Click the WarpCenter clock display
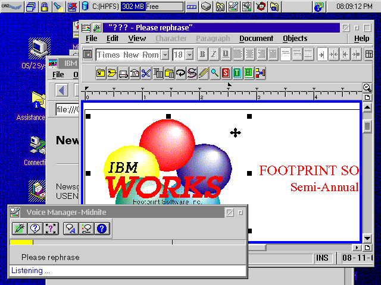 point(354,7)
